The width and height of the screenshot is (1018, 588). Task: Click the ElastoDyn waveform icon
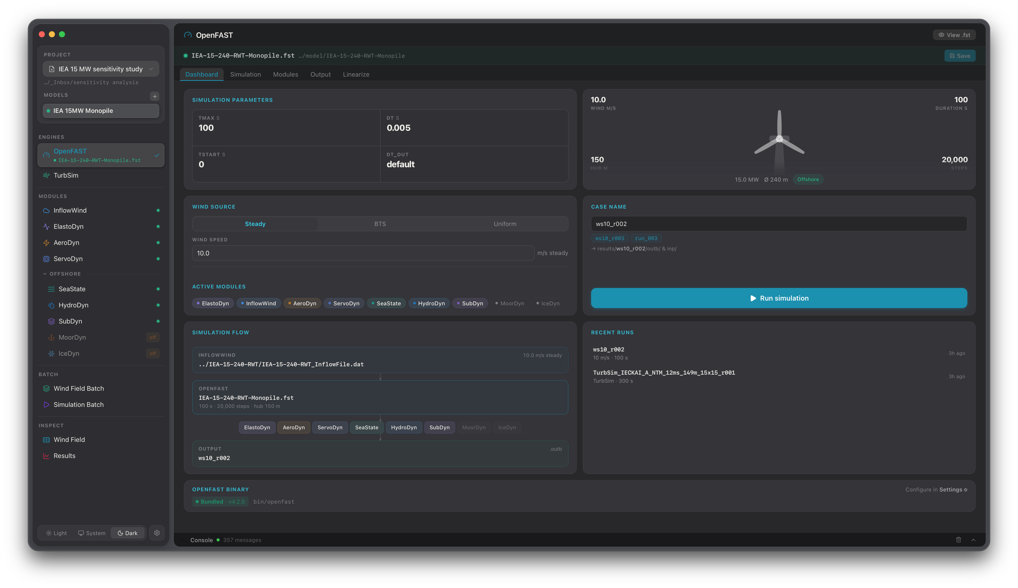[46, 226]
